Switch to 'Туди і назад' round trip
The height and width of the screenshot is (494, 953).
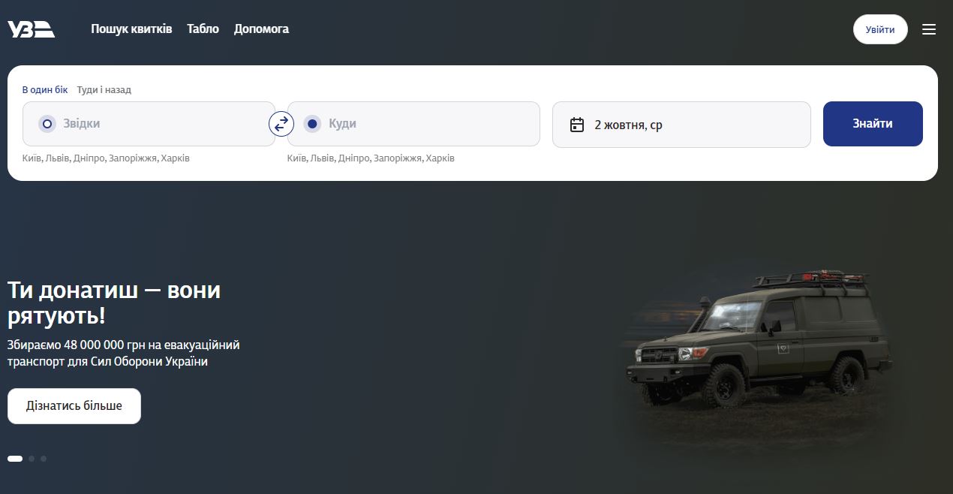(104, 89)
